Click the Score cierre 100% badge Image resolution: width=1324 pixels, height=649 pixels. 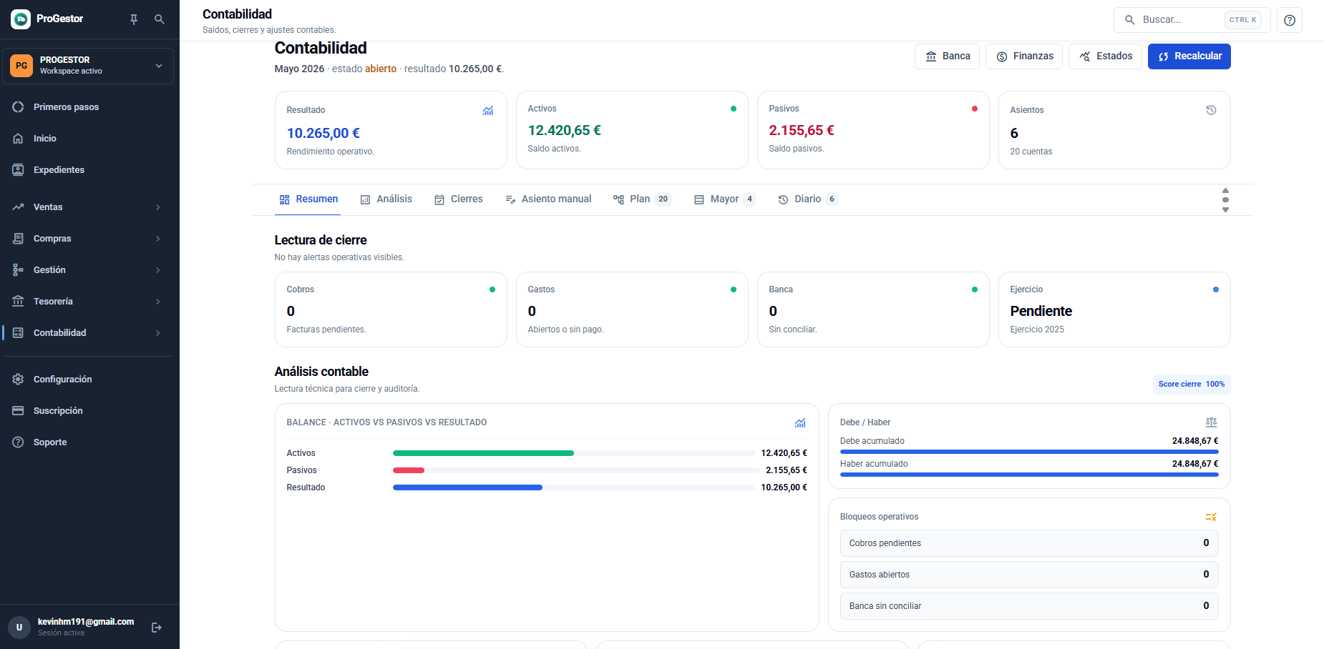point(1192,385)
